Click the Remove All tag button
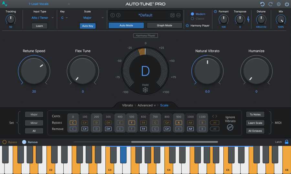Viewport: 291px width, 174px height. (215, 129)
